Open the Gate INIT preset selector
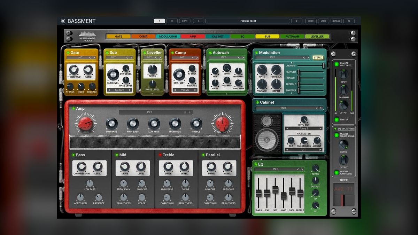This screenshot has height=235, width=418. click(x=81, y=57)
